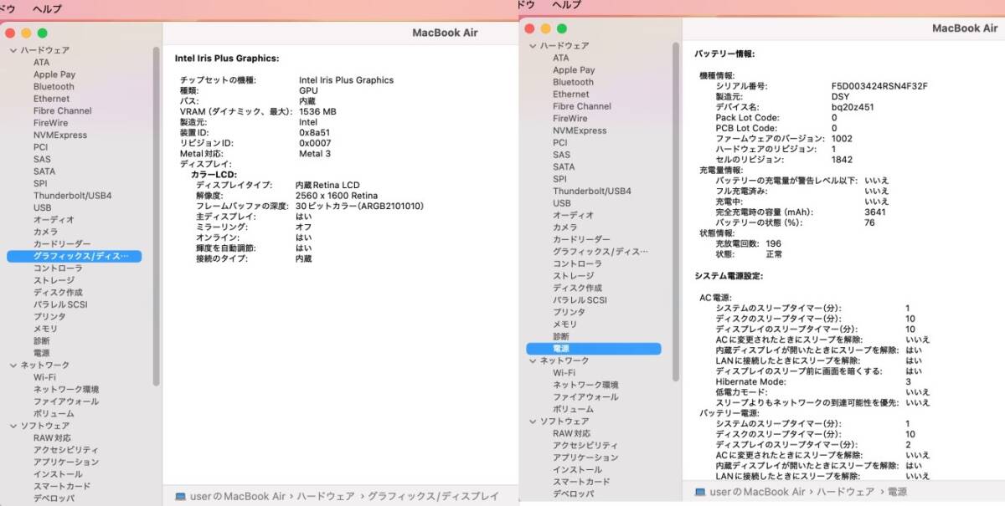The image size is (1005, 506).
Task: Select コントローラ in the battery window sidebar
Action: 577,263
